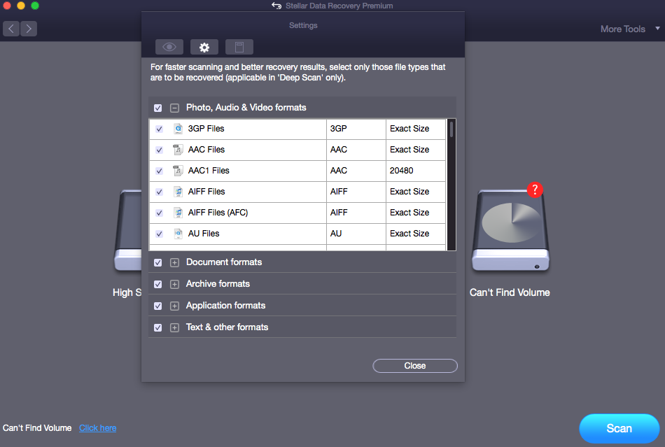
Task: Click the back-arrow icon beside app title
Action: point(276,6)
